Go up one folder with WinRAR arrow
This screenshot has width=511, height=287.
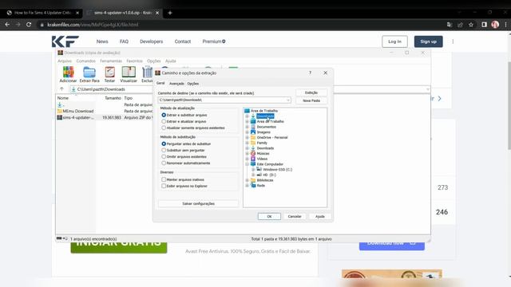point(62,88)
